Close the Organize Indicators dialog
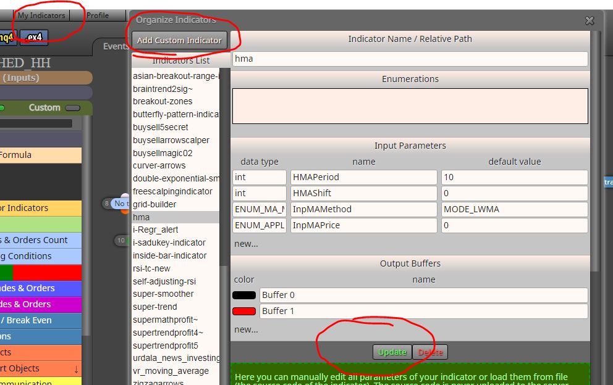The height and width of the screenshot is (385, 613). 589,21
